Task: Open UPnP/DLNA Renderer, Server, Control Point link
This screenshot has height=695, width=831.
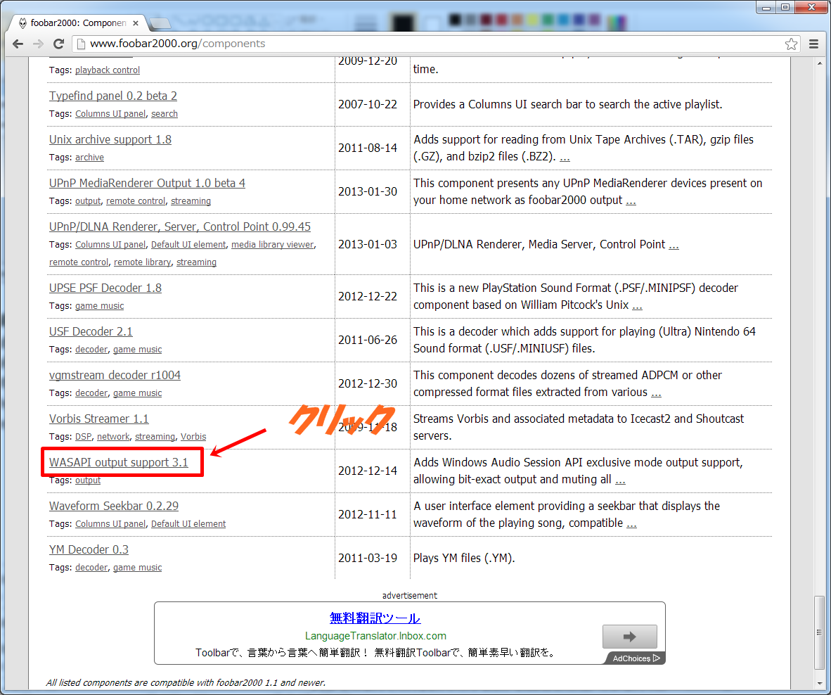Action: (180, 227)
